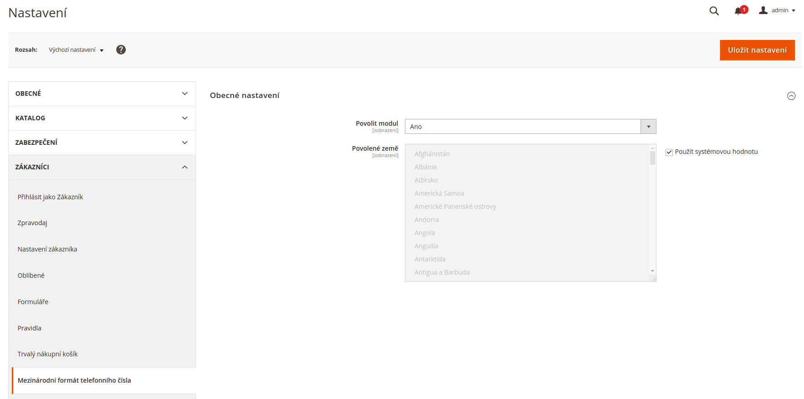Viewport: 804px width, 399px height.
Task: Click the Uložit nastavení button
Action: tap(757, 50)
